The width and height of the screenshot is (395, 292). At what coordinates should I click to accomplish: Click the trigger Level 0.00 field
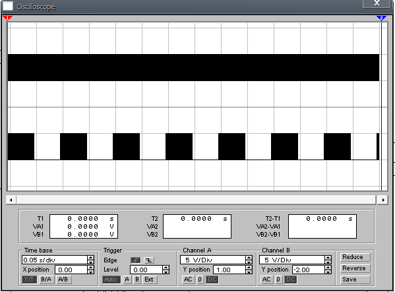point(146,270)
